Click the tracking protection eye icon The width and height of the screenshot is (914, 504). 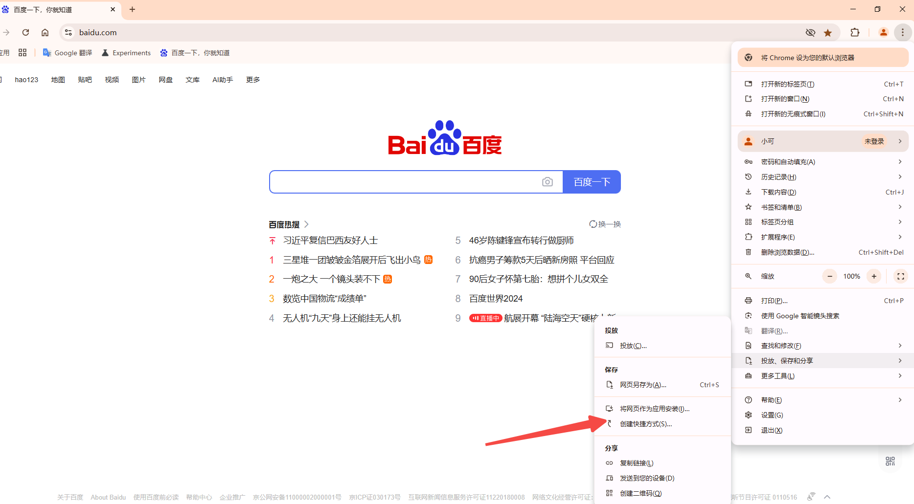810,32
